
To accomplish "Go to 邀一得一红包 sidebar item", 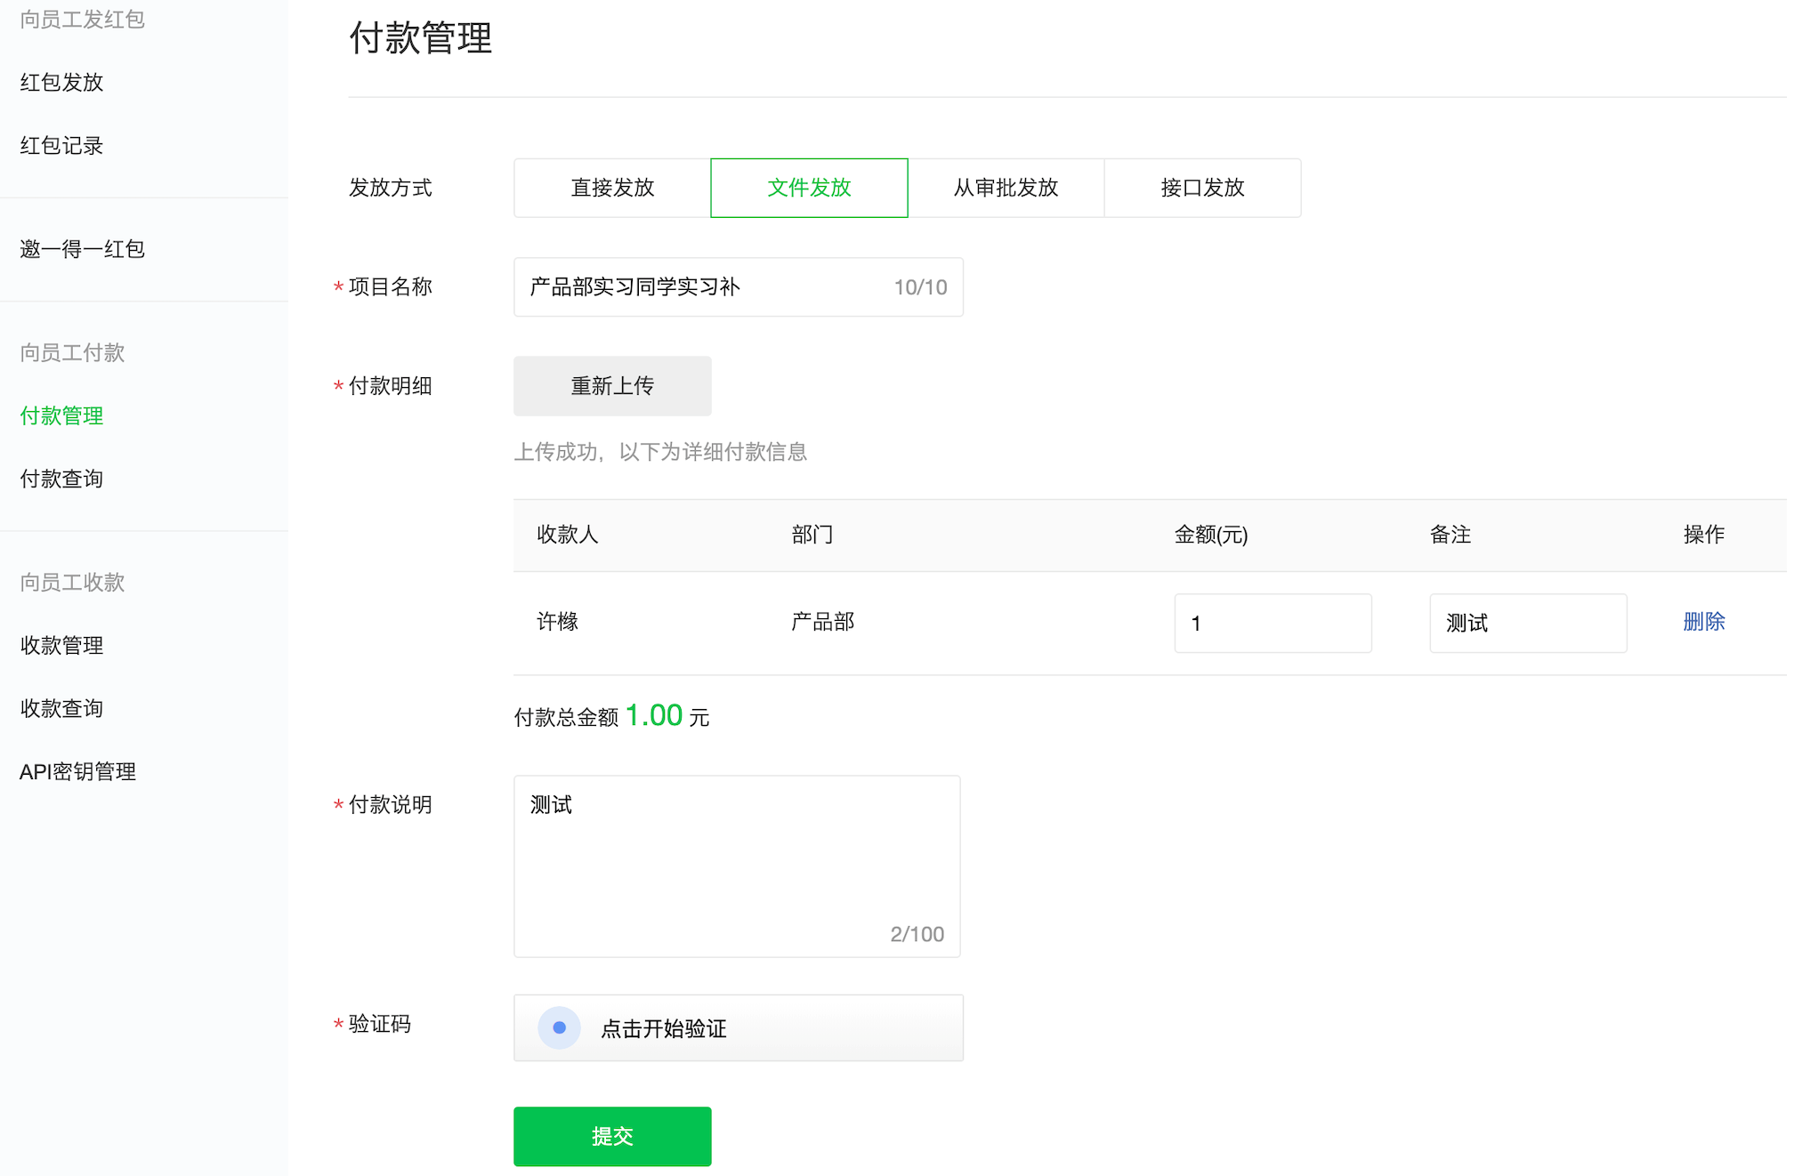I will pos(83,249).
